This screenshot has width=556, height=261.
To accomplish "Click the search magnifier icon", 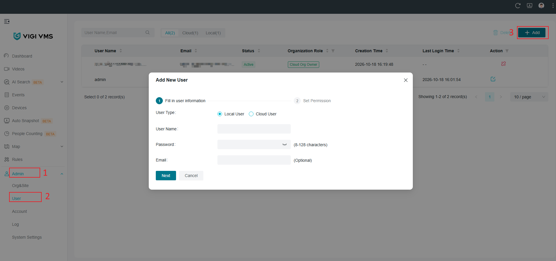I will tap(148, 33).
